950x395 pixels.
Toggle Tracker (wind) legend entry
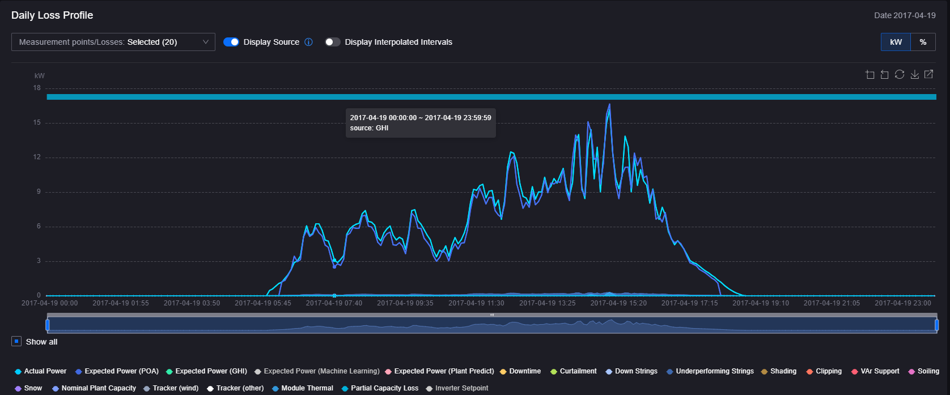tap(171, 388)
